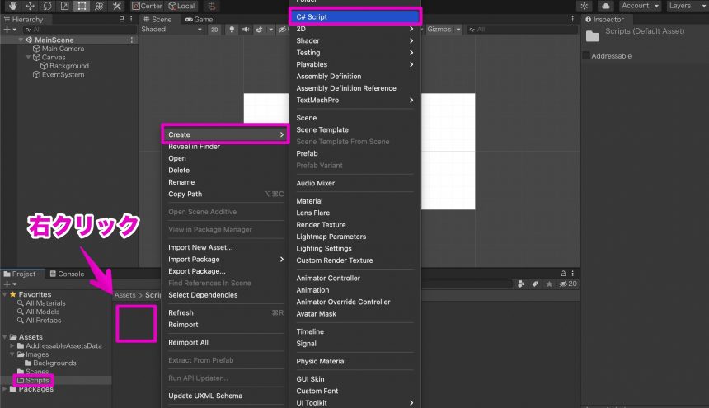Open the Shaded draw mode dropdown
This screenshot has height=408, width=709.
point(171,30)
